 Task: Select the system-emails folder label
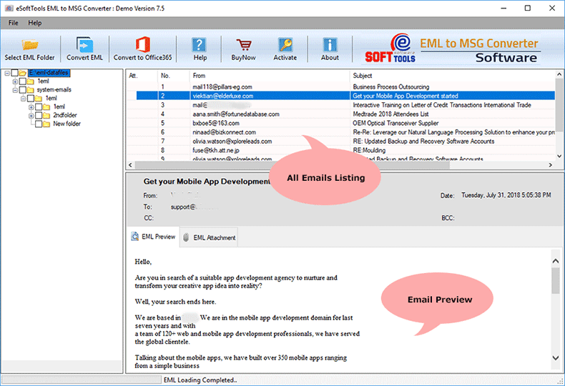click(54, 89)
